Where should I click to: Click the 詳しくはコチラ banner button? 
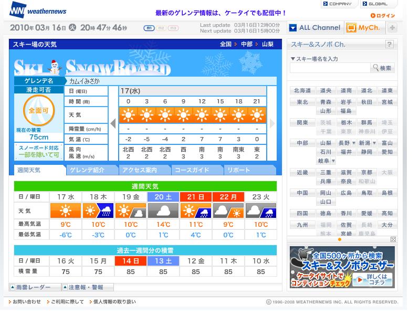click(x=373, y=280)
